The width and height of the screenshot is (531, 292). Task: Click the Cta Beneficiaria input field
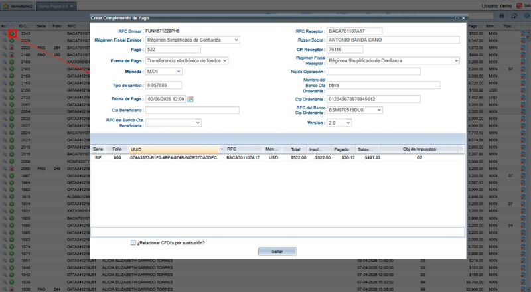(x=192, y=110)
